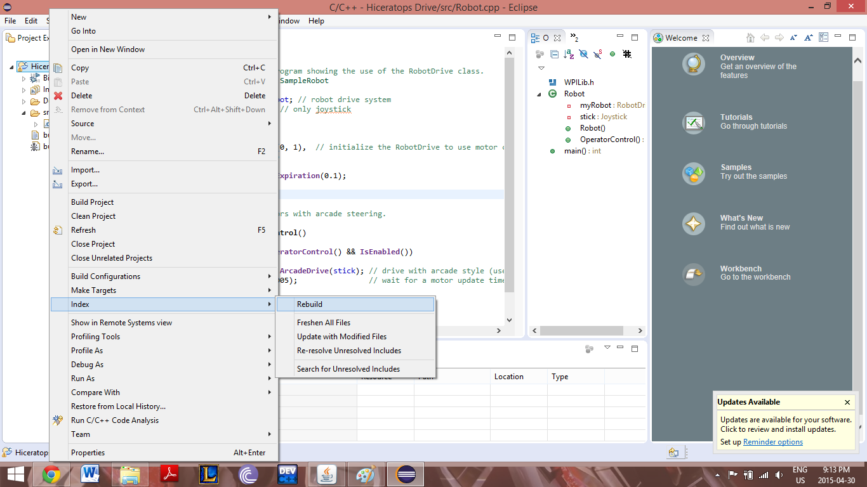The image size is (867, 487).
Task: Open the Help menu in menu bar
Action: (316, 21)
